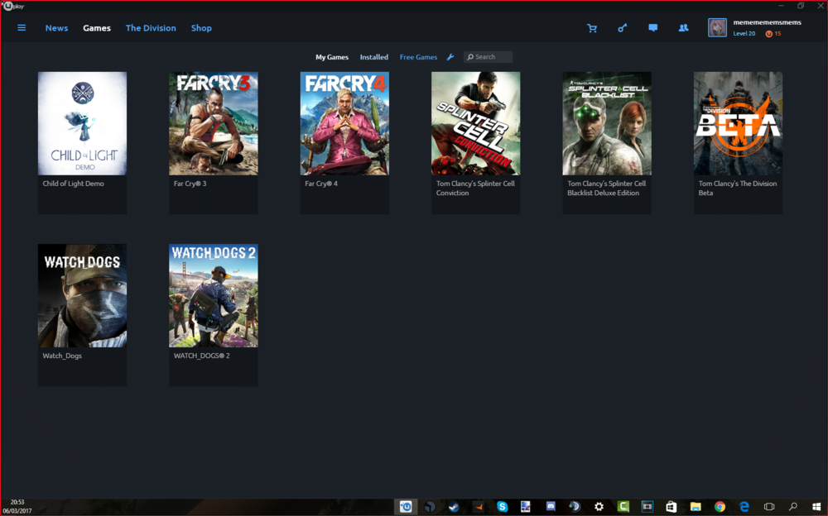
Task: Click the Far Cry 4 title text
Action: (321, 184)
